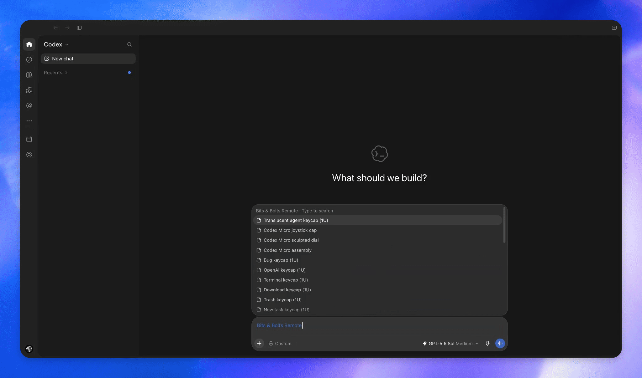642x378 pixels.
Task: Open the Custom mode selector
Action: pos(280,344)
